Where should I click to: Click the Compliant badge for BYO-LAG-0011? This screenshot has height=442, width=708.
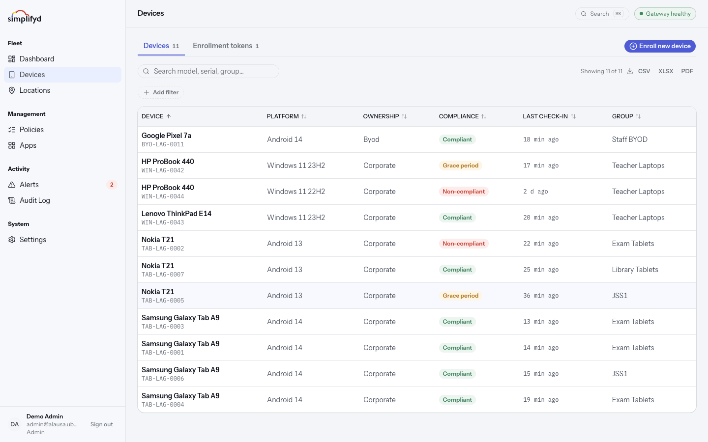click(457, 139)
